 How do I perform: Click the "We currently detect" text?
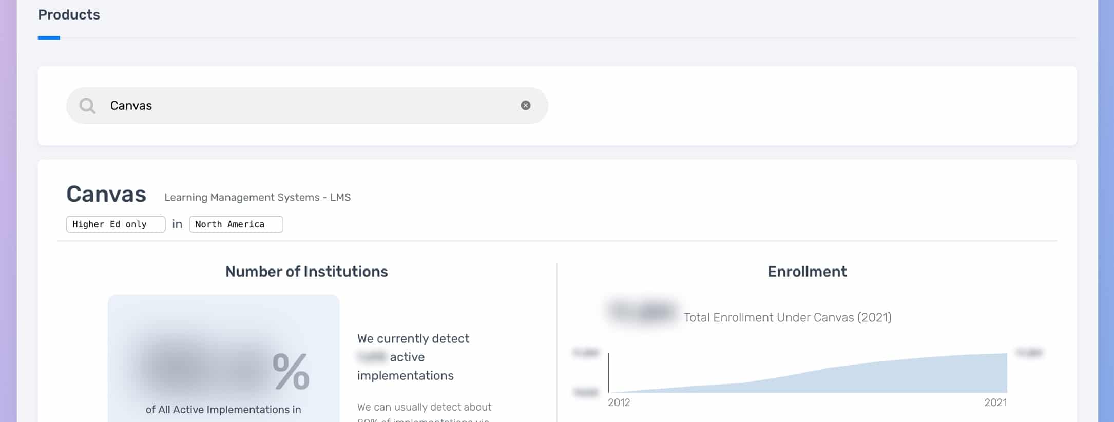pyautogui.click(x=413, y=339)
